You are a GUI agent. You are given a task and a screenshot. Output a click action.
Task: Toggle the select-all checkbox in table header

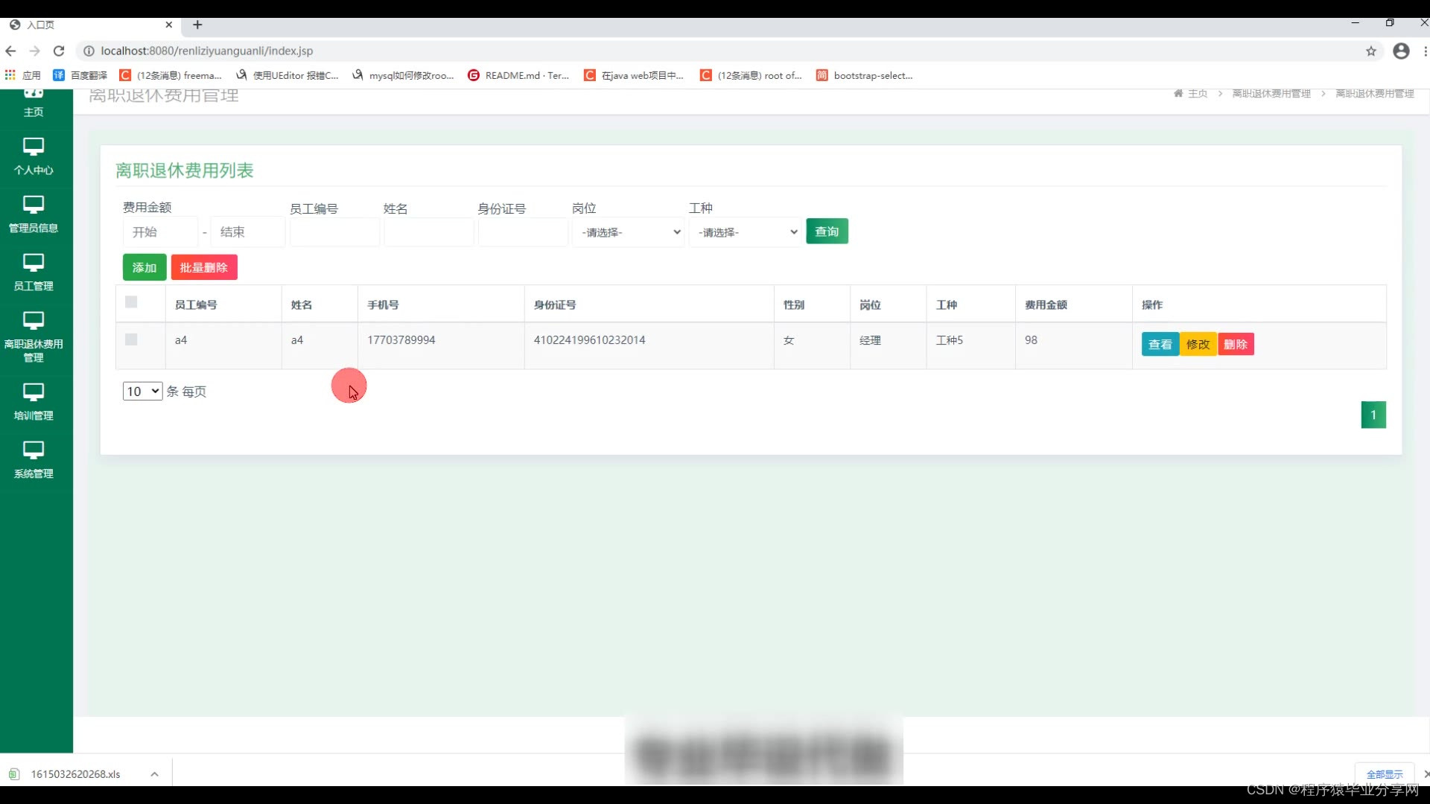point(131,301)
